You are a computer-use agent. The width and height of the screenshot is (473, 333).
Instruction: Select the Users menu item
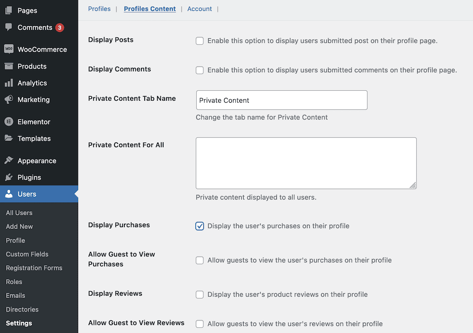(39, 194)
